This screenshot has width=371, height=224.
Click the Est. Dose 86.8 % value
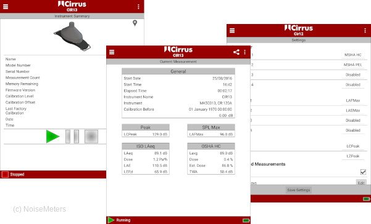click(227, 166)
